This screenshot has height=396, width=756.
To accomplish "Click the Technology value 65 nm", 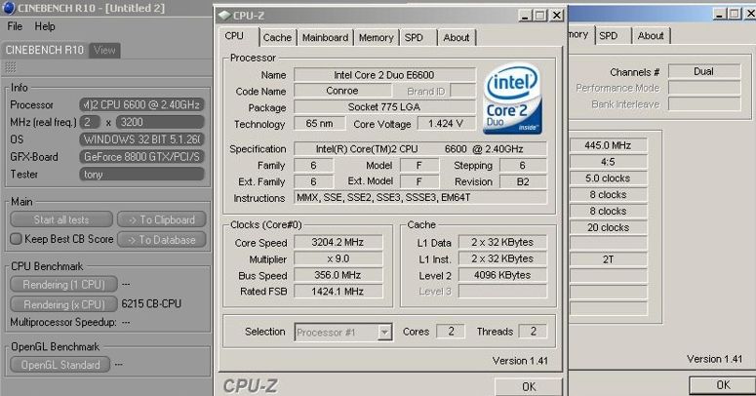I will [x=319, y=124].
